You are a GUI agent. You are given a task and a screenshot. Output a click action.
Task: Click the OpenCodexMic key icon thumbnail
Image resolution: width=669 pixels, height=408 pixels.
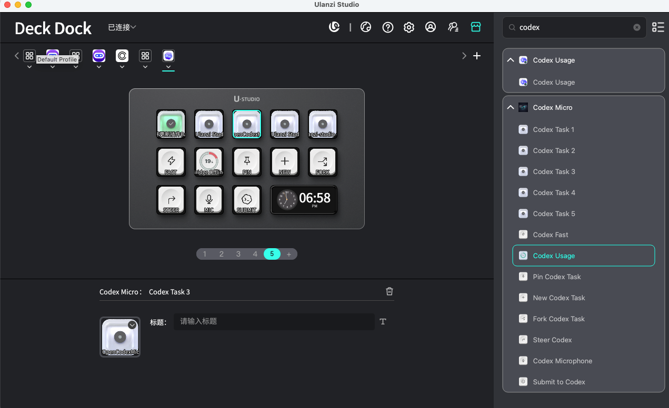pyautogui.click(x=120, y=337)
